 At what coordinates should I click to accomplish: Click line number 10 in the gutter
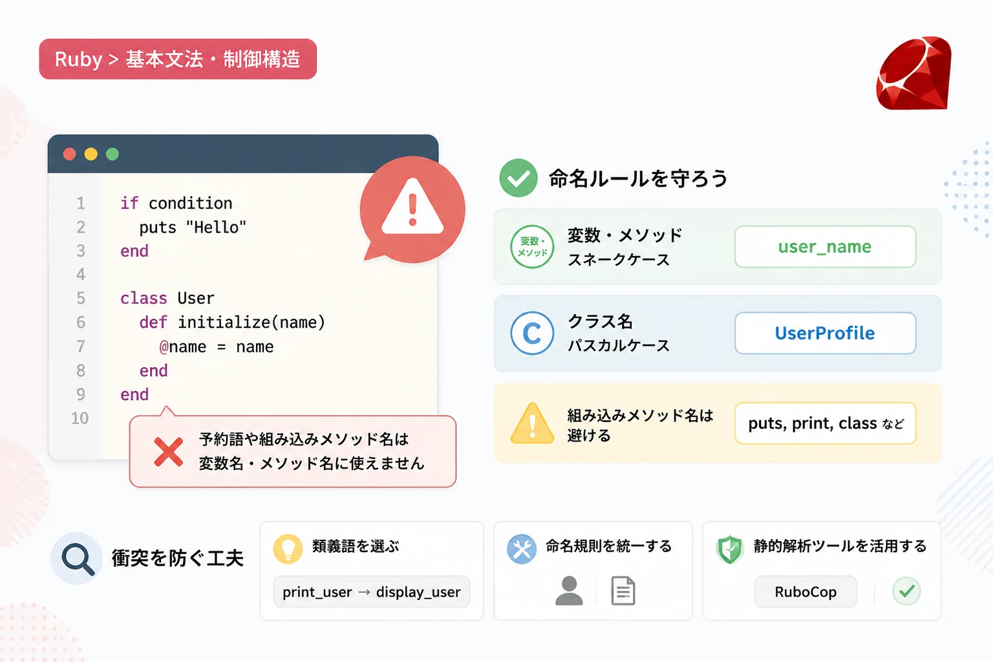(80, 418)
